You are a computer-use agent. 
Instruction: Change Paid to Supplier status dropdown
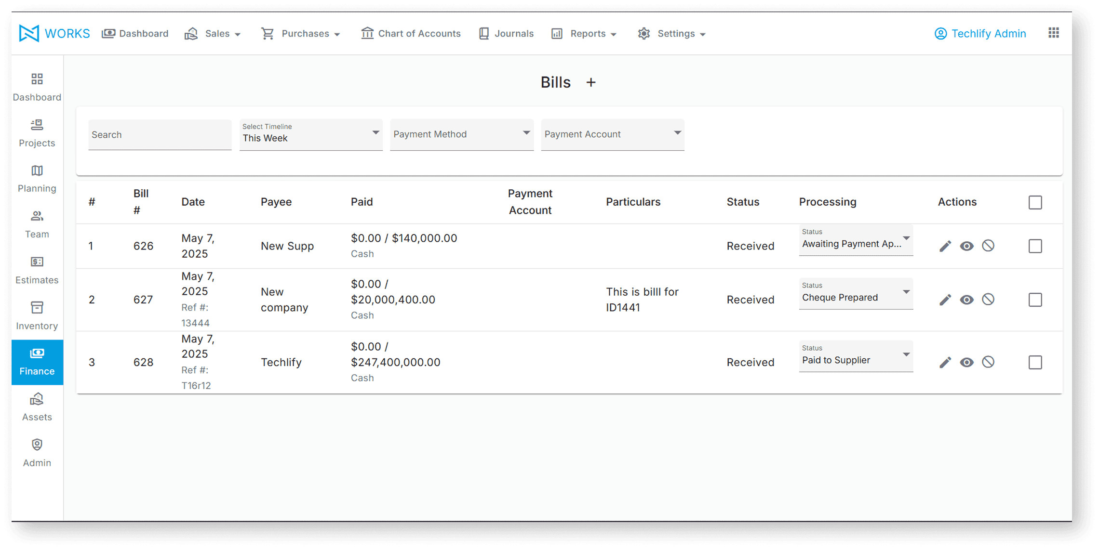coord(856,356)
